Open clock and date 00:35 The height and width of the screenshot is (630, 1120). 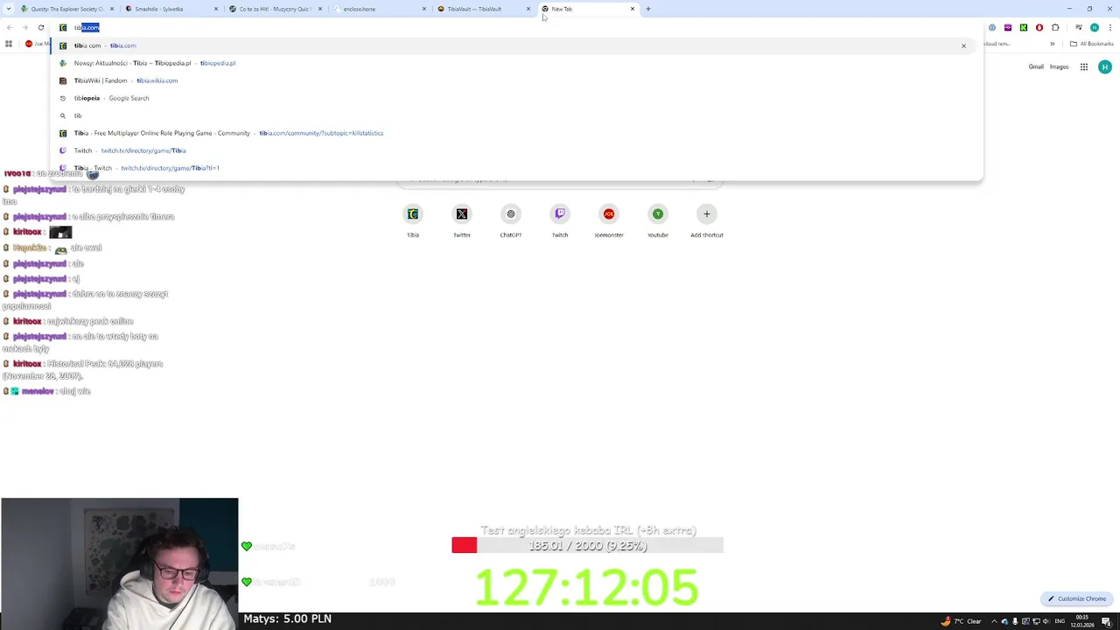(x=1082, y=621)
